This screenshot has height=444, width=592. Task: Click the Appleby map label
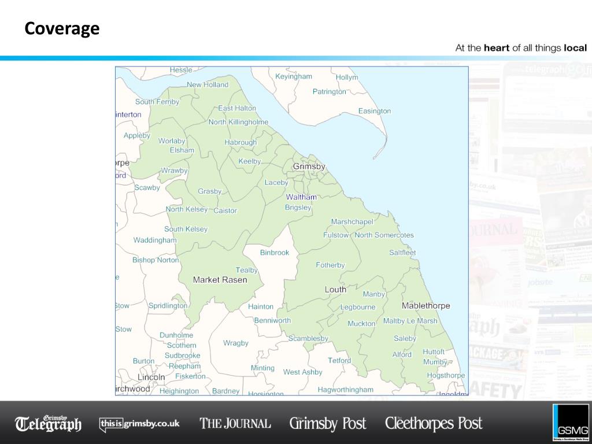point(137,135)
